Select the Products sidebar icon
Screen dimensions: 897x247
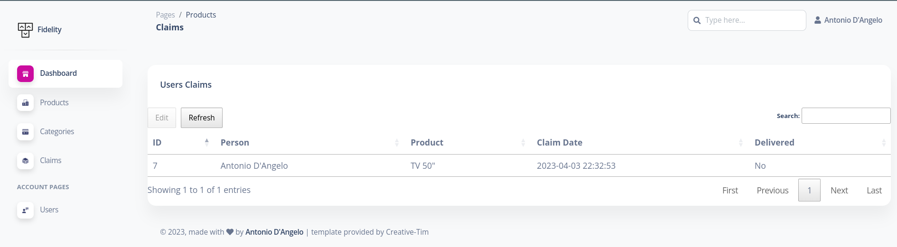point(25,103)
